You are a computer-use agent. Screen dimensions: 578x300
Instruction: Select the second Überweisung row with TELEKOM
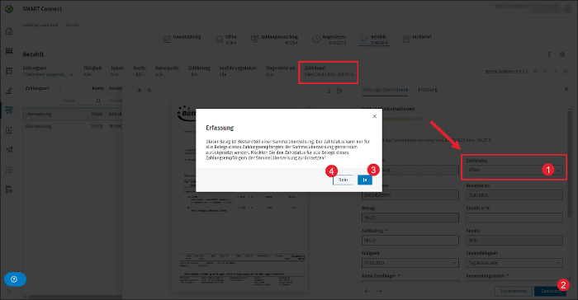coord(73,126)
